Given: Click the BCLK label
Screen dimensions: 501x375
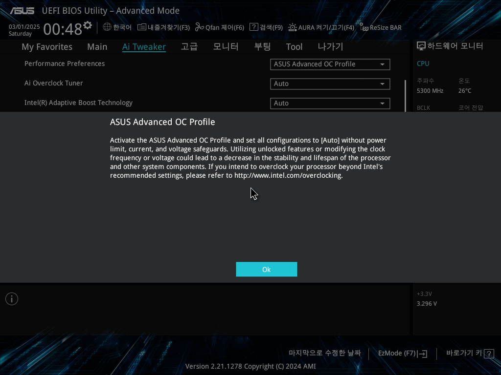Looking at the screenshot, I should 423,108.
